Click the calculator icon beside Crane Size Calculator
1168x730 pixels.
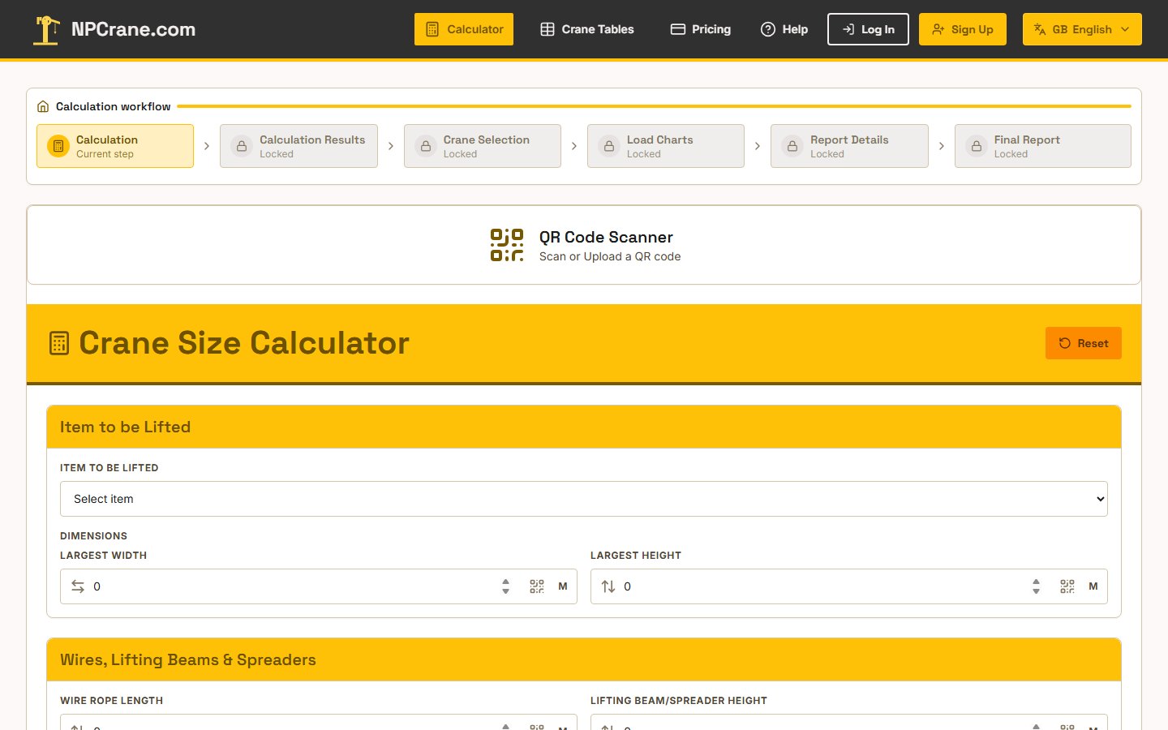click(59, 343)
